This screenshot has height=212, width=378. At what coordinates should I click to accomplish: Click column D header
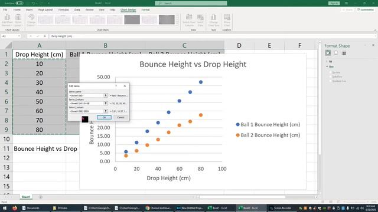(239, 45)
